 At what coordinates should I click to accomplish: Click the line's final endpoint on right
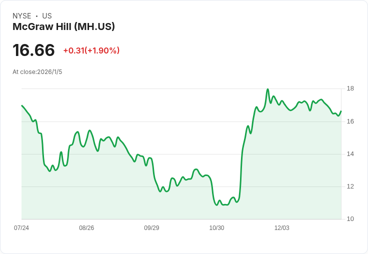[x=341, y=111]
